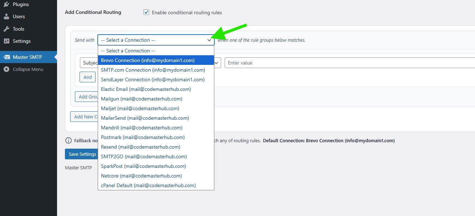Screen dimensions: 475x216
Task: Choose cPanel Default connection option
Action: tap(148, 185)
